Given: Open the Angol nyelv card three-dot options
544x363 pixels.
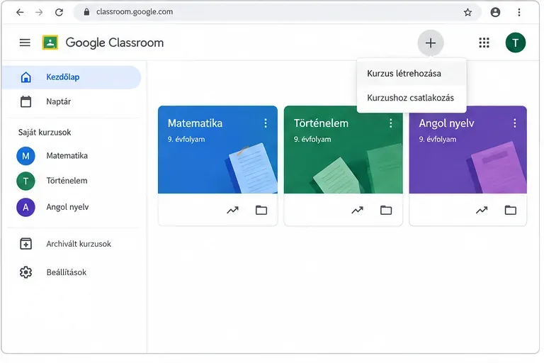Looking at the screenshot, I should point(514,123).
